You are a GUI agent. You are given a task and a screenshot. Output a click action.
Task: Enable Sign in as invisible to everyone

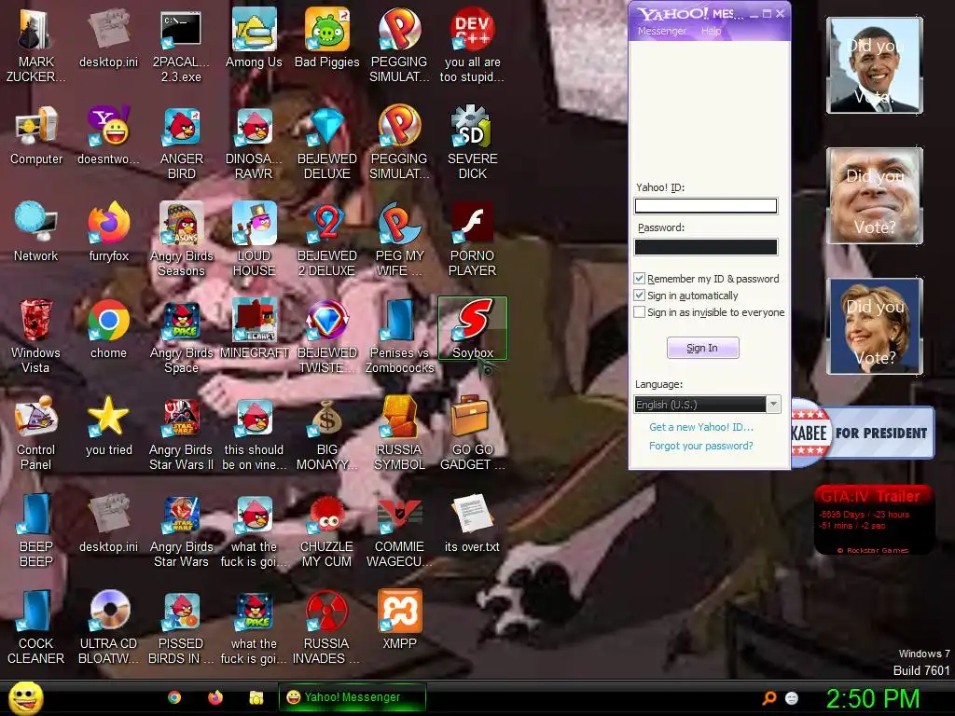pyautogui.click(x=640, y=312)
